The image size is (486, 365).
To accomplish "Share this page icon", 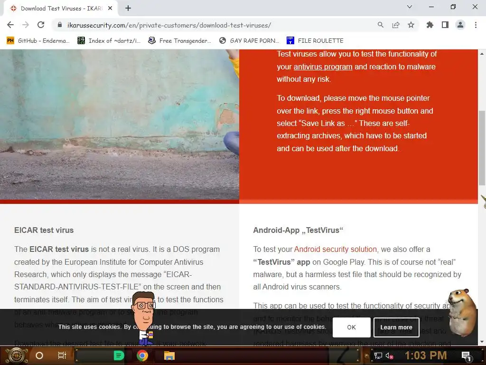I will click(x=396, y=25).
